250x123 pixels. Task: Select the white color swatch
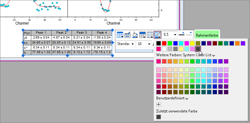[164, 49]
